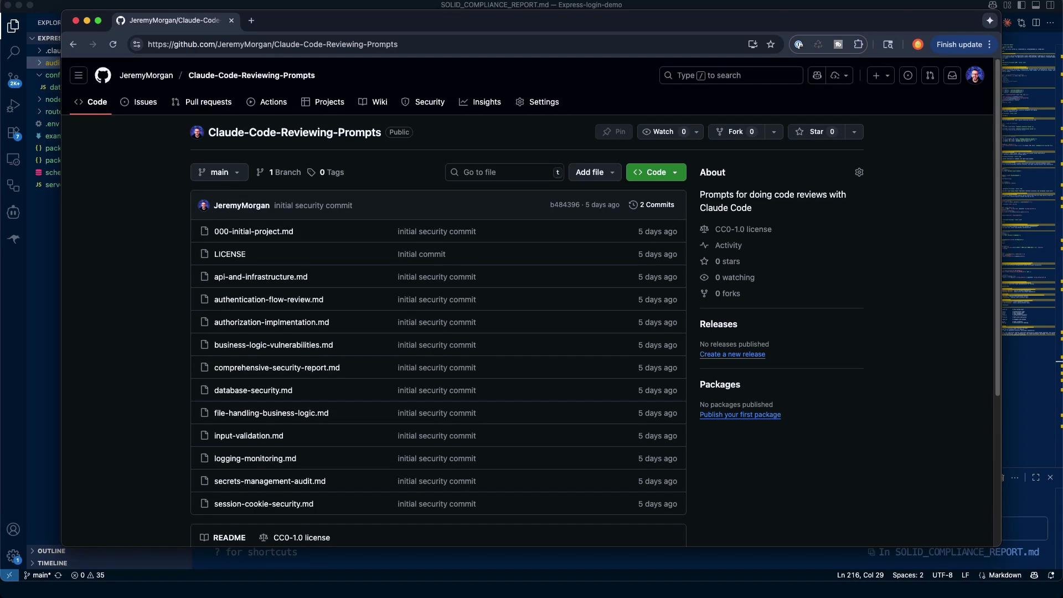Viewport: 1063px width, 598px height.
Task: Open VS Code Search in the activity bar
Action: coord(13,52)
